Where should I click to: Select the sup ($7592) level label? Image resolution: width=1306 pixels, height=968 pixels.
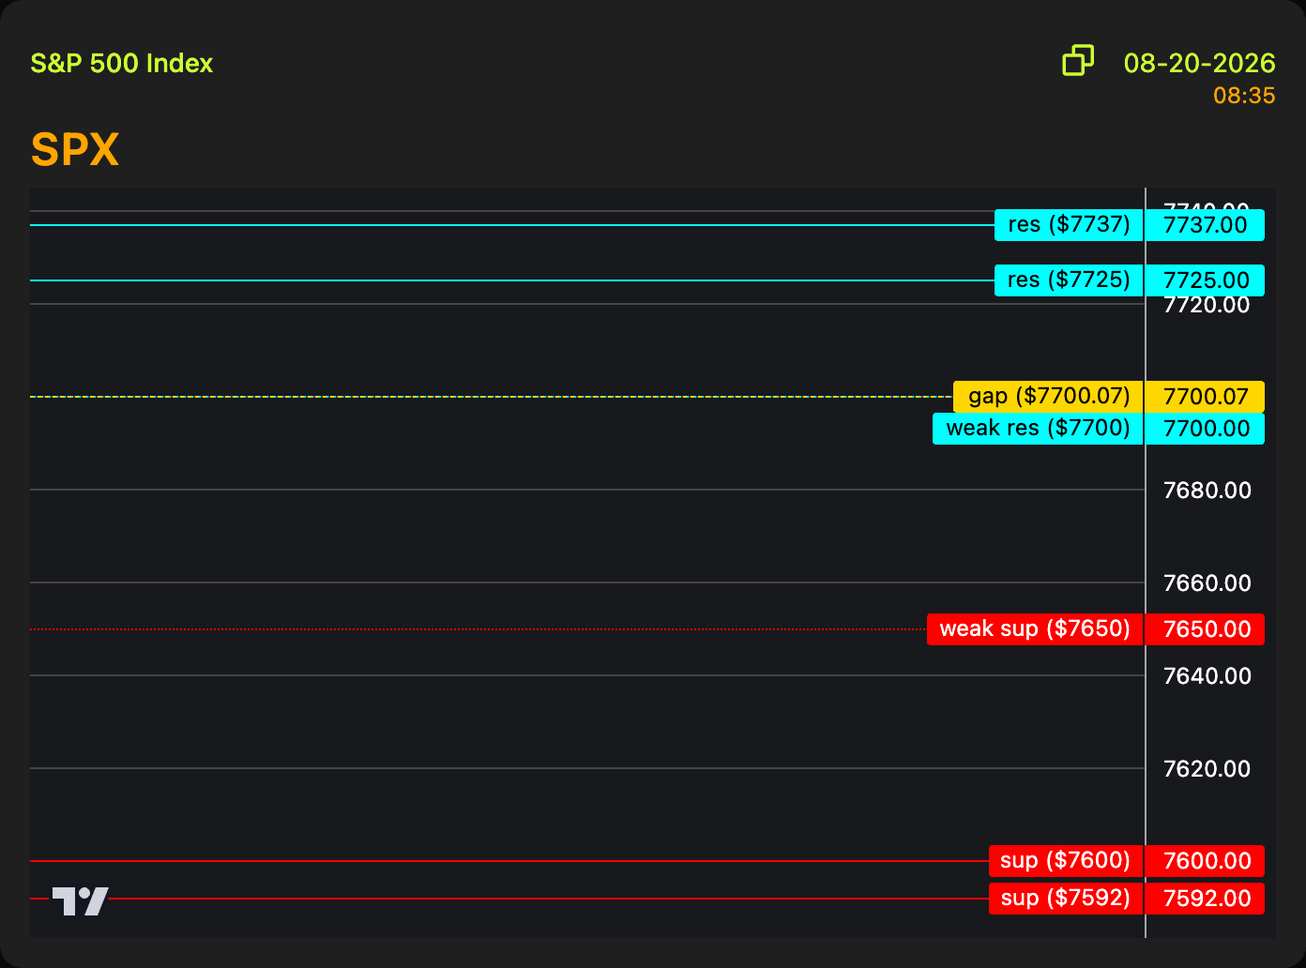point(1066,899)
